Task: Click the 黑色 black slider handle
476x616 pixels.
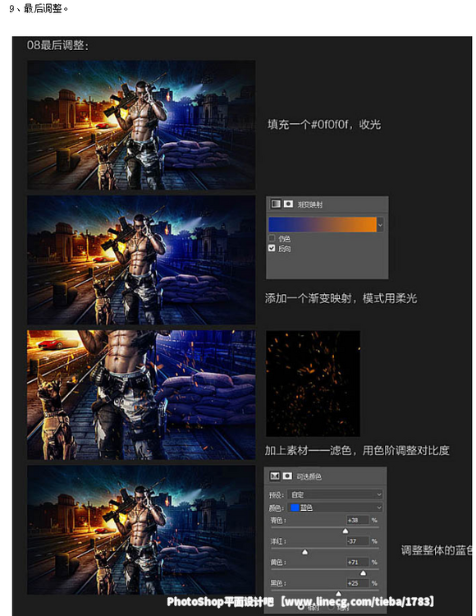Action: click(x=339, y=594)
